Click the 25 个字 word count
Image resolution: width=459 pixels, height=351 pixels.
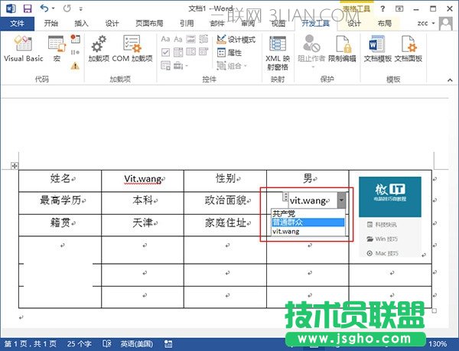[x=79, y=343]
